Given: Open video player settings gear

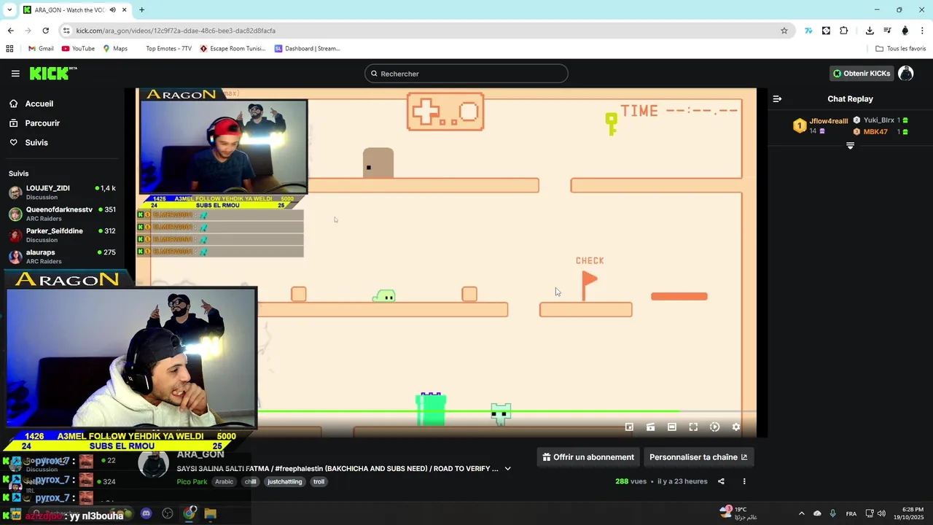Looking at the screenshot, I should (735, 427).
